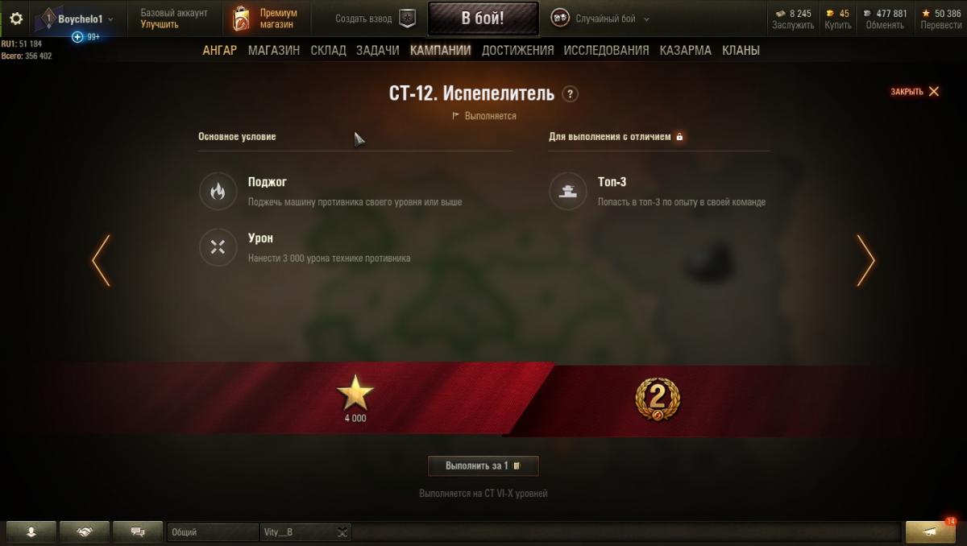Click the handshake contacts icon in bottom bar
Image resolution: width=967 pixels, height=546 pixels.
[x=85, y=532]
